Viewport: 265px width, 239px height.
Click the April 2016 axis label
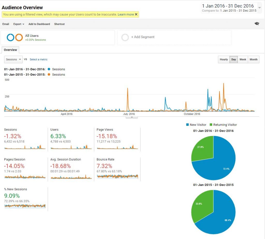[x=67, y=114]
